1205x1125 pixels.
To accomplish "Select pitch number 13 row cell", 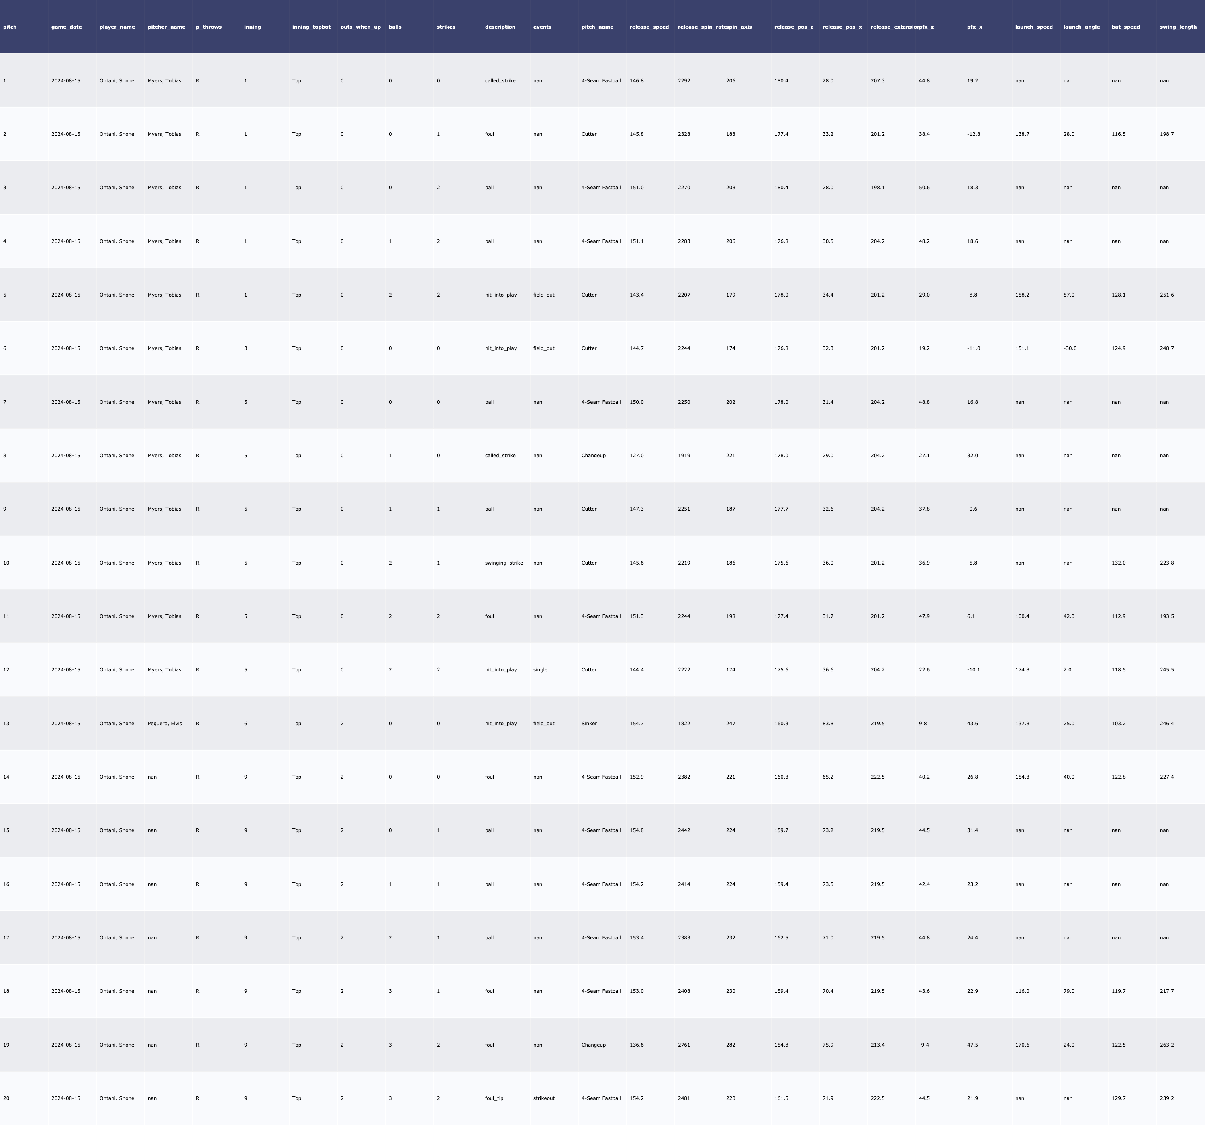I will (6, 724).
